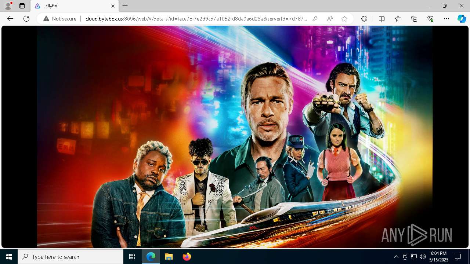
Task: Focus the address bar URL
Action: click(196, 19)
